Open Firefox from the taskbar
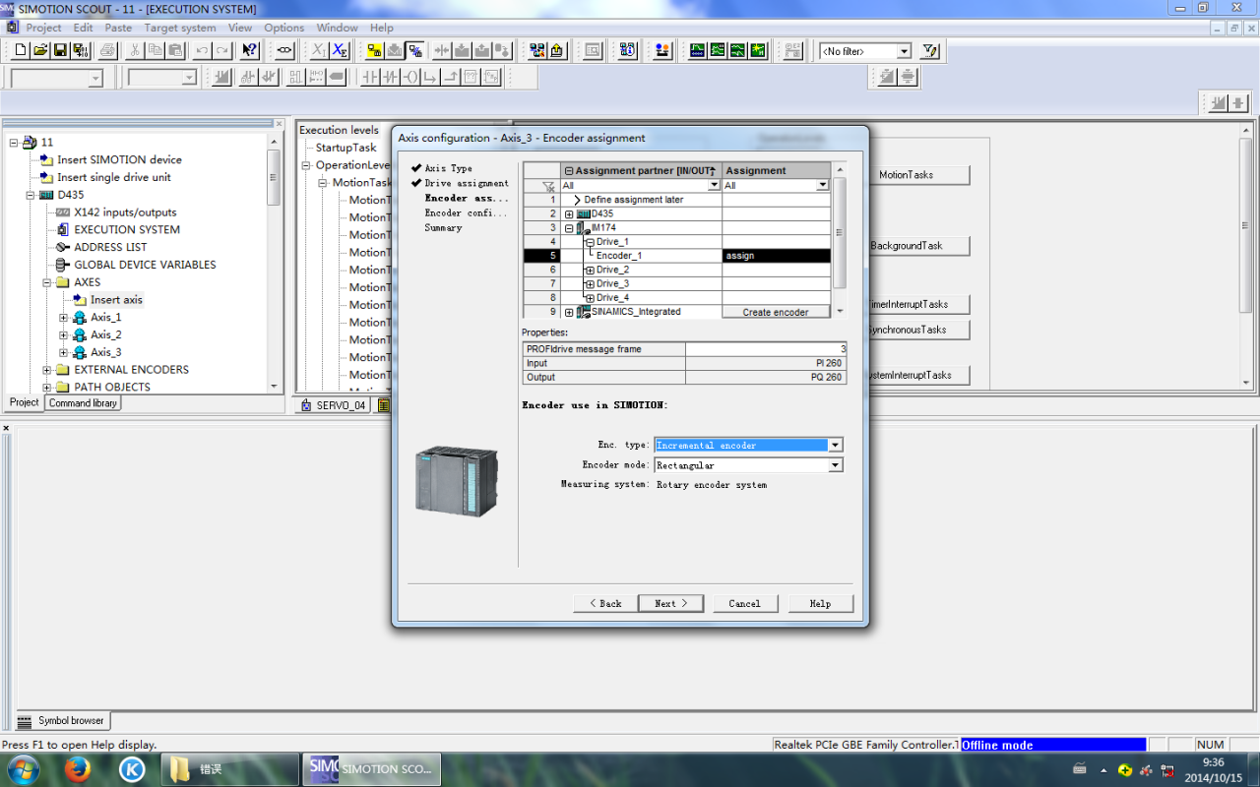The height and width of the screenshot is (787, 1260). [78, 768]
